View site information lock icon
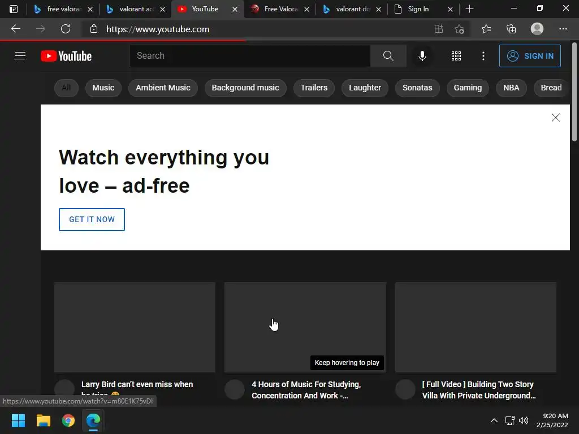Screen dimensions: 579x434 (x=94, y=29)
